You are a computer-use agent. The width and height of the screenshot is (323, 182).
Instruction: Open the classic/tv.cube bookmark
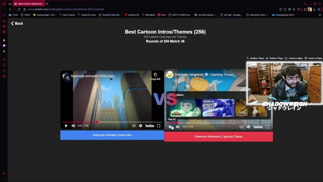pyautogui.click(x=87, y=15)
